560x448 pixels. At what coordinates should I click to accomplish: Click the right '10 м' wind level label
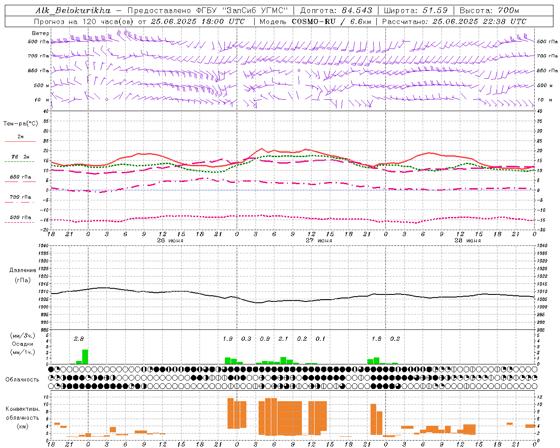tap(544, 100)
